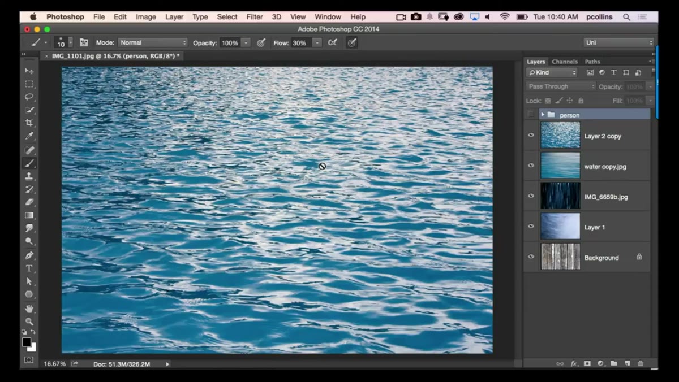The height and width of the screenshot is (382, 679).
Task: Select the Zoom tool
Action: [x=29, y=322]
